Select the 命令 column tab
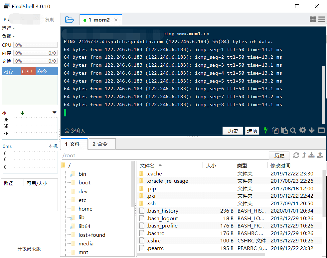 point(47,71)
